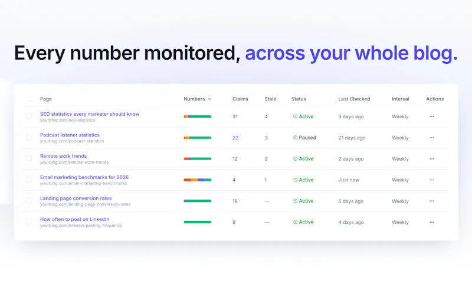Click the numbers bar for Remote work trends
472x283 pixels.
(x=198, y=159)
